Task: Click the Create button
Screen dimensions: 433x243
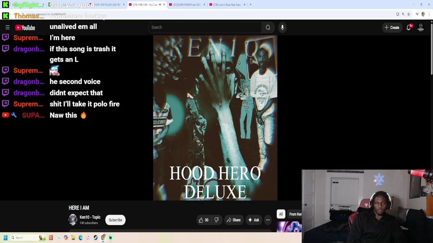Action: (392, 27)
